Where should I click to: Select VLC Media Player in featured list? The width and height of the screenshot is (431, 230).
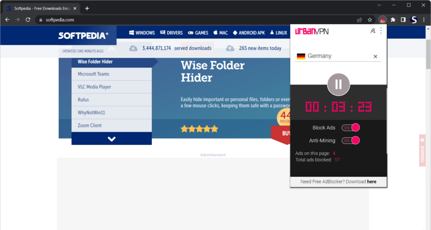coord(112,87)
